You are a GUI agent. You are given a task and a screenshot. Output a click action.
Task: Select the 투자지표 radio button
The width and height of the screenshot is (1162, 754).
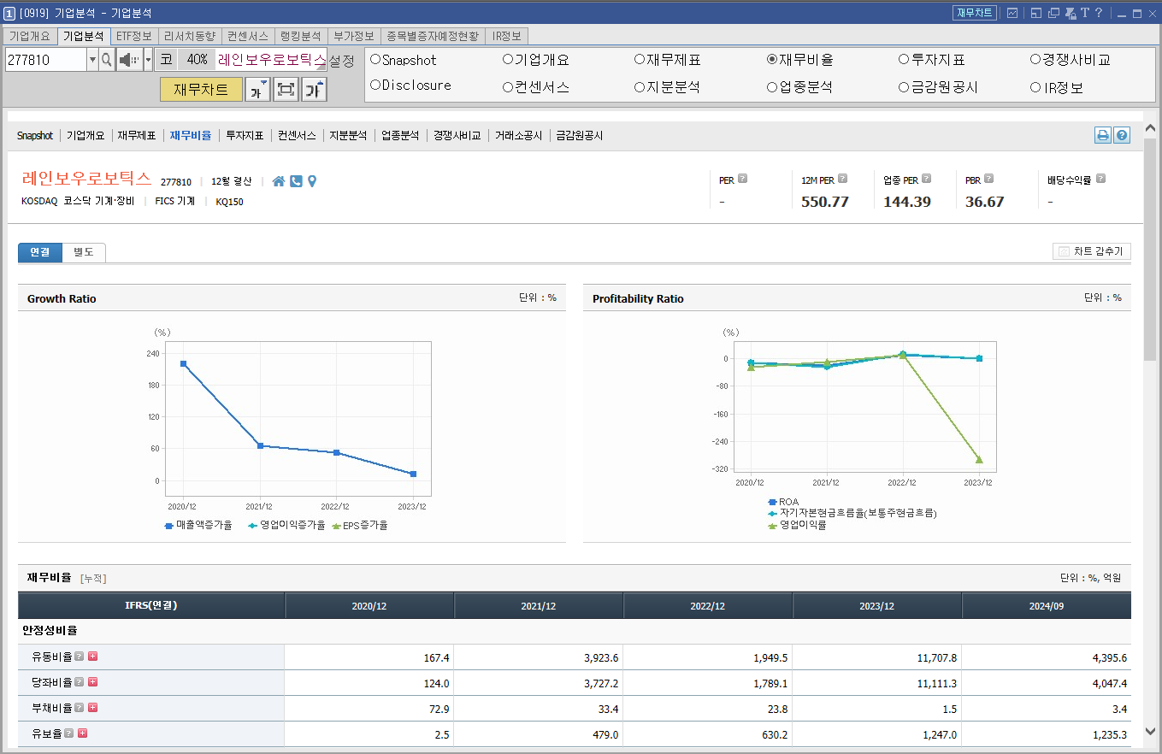click(904, 60)
